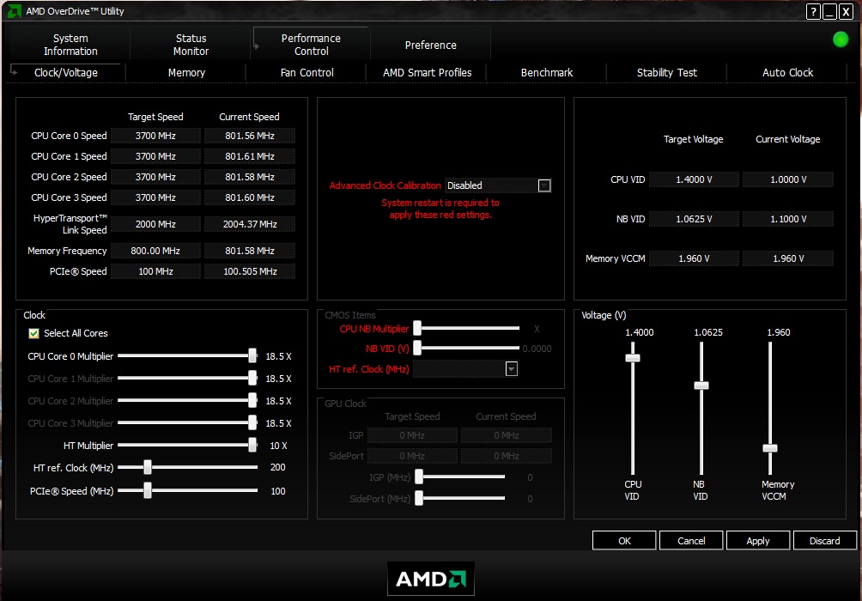Click CPU Core 2 Speed target 3700 MHz field
Viewport: 862px width, 601px height.
[155, 177]
